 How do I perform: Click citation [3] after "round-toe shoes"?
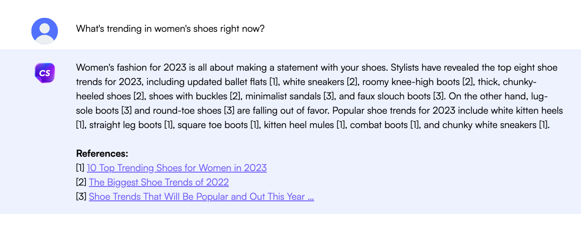tap(229, 111)
